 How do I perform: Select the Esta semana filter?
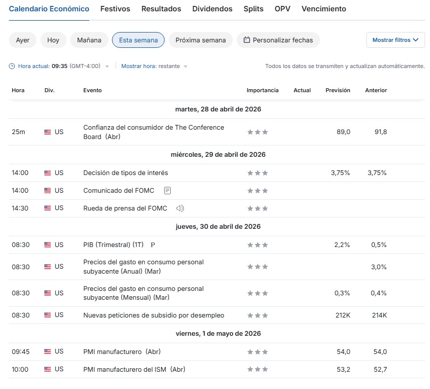coord(138,40)
